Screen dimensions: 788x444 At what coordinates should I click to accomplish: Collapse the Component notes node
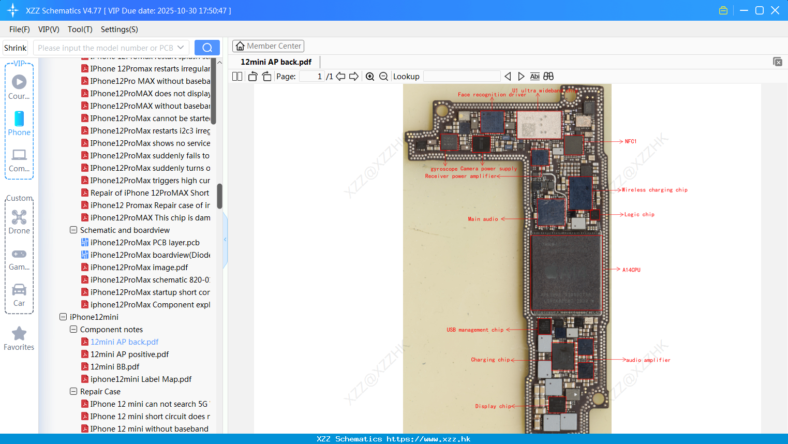click(73, 329)
